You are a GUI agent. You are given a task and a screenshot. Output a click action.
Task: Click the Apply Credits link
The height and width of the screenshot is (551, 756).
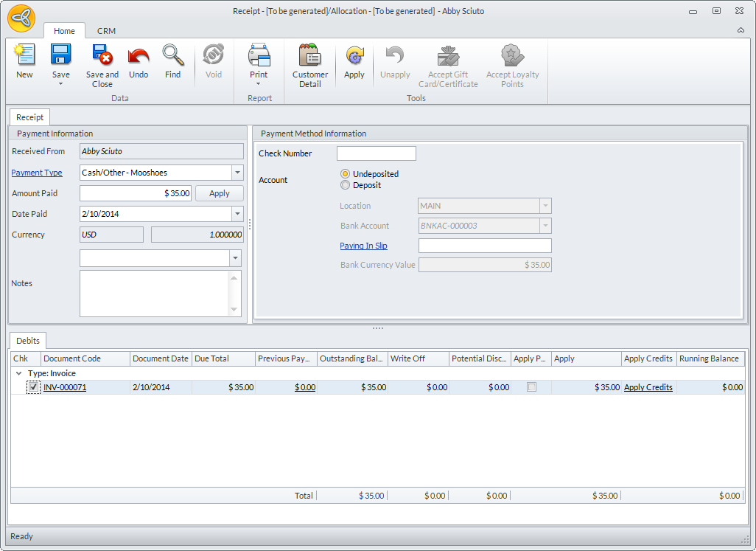(648, 387)
